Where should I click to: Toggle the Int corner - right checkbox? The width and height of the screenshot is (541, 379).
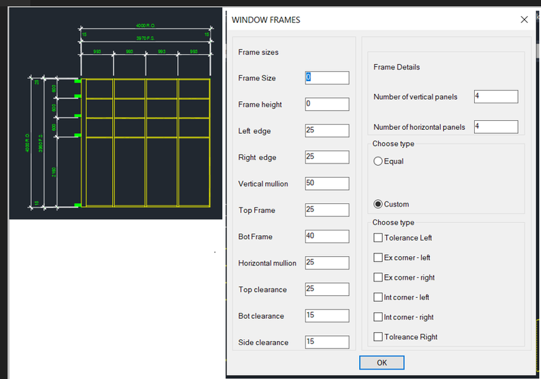coord(378,317)
